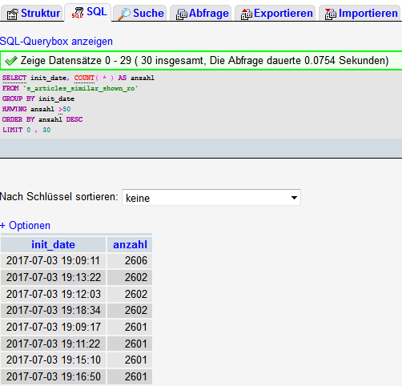The width and height of the screenshot is (402, 386).
Task: Click the Struktur tab icon
Action: click(13, 14)
